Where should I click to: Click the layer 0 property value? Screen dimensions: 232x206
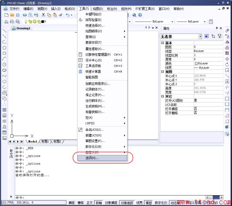coord(208,47)
